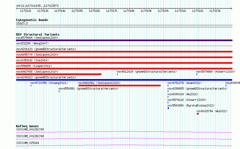Click the long blue bar of nsv4204323
The height and width of the screenshot is (149, 240).
click(124, 80)
